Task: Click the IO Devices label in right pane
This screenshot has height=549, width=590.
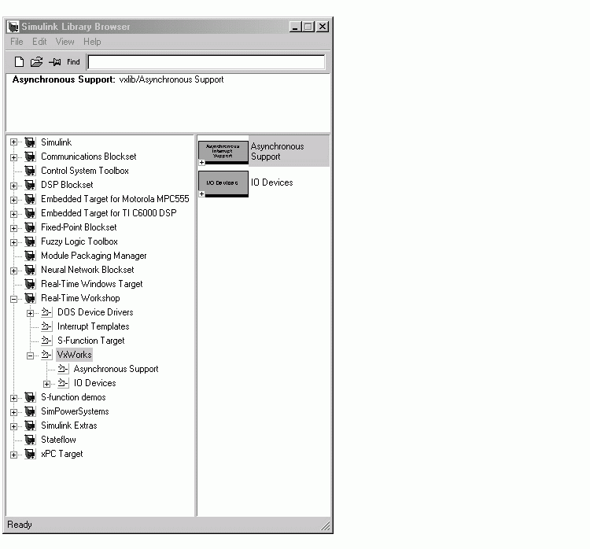Action: [271, 182]
